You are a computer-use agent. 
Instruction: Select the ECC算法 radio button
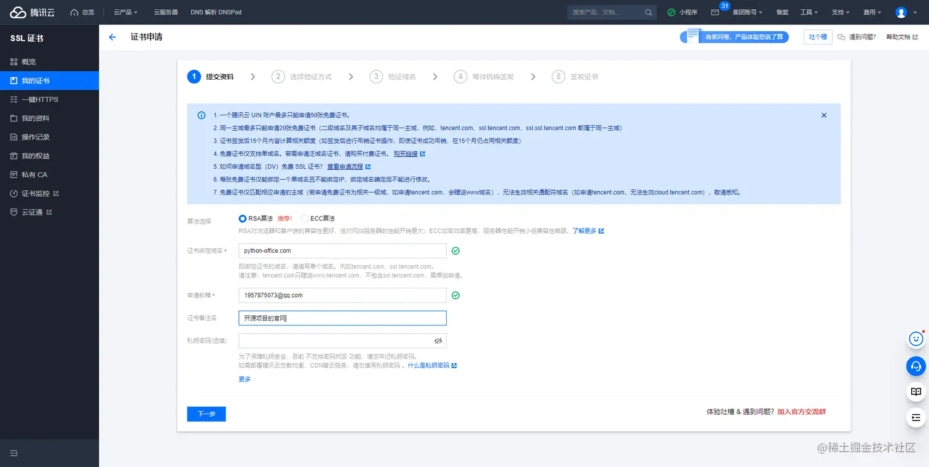[x=304, y=218]
